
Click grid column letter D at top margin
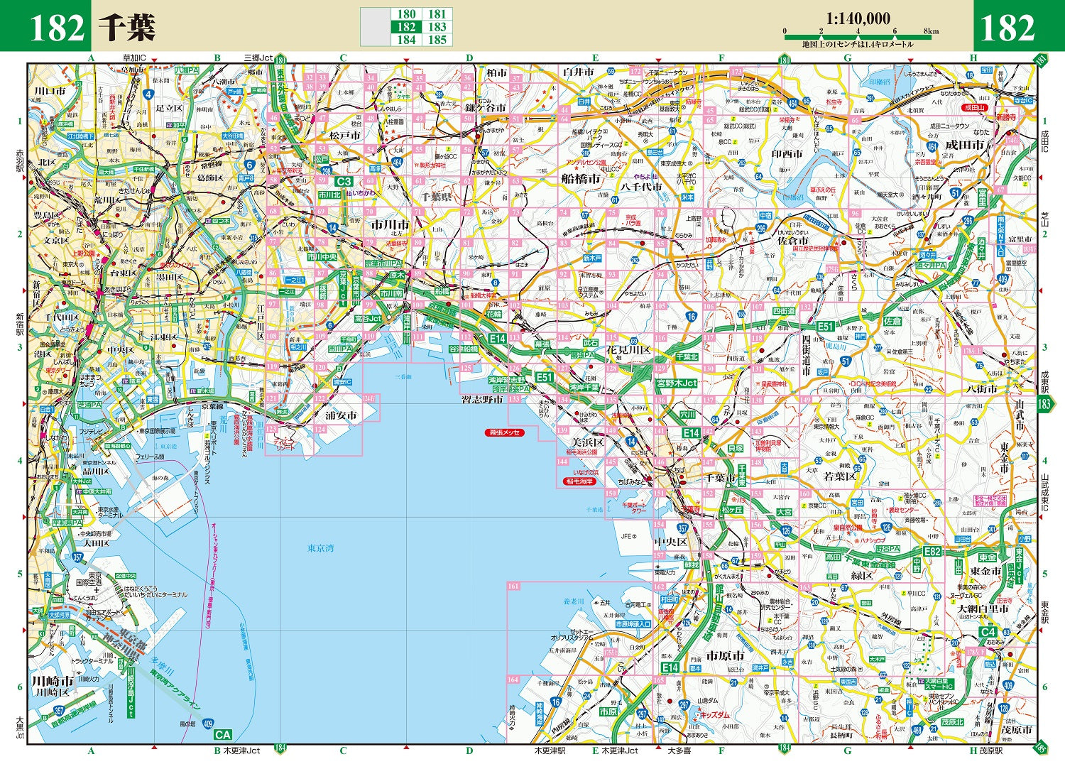469,55
